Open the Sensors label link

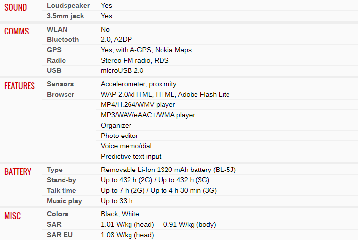[x=60, y=84]
